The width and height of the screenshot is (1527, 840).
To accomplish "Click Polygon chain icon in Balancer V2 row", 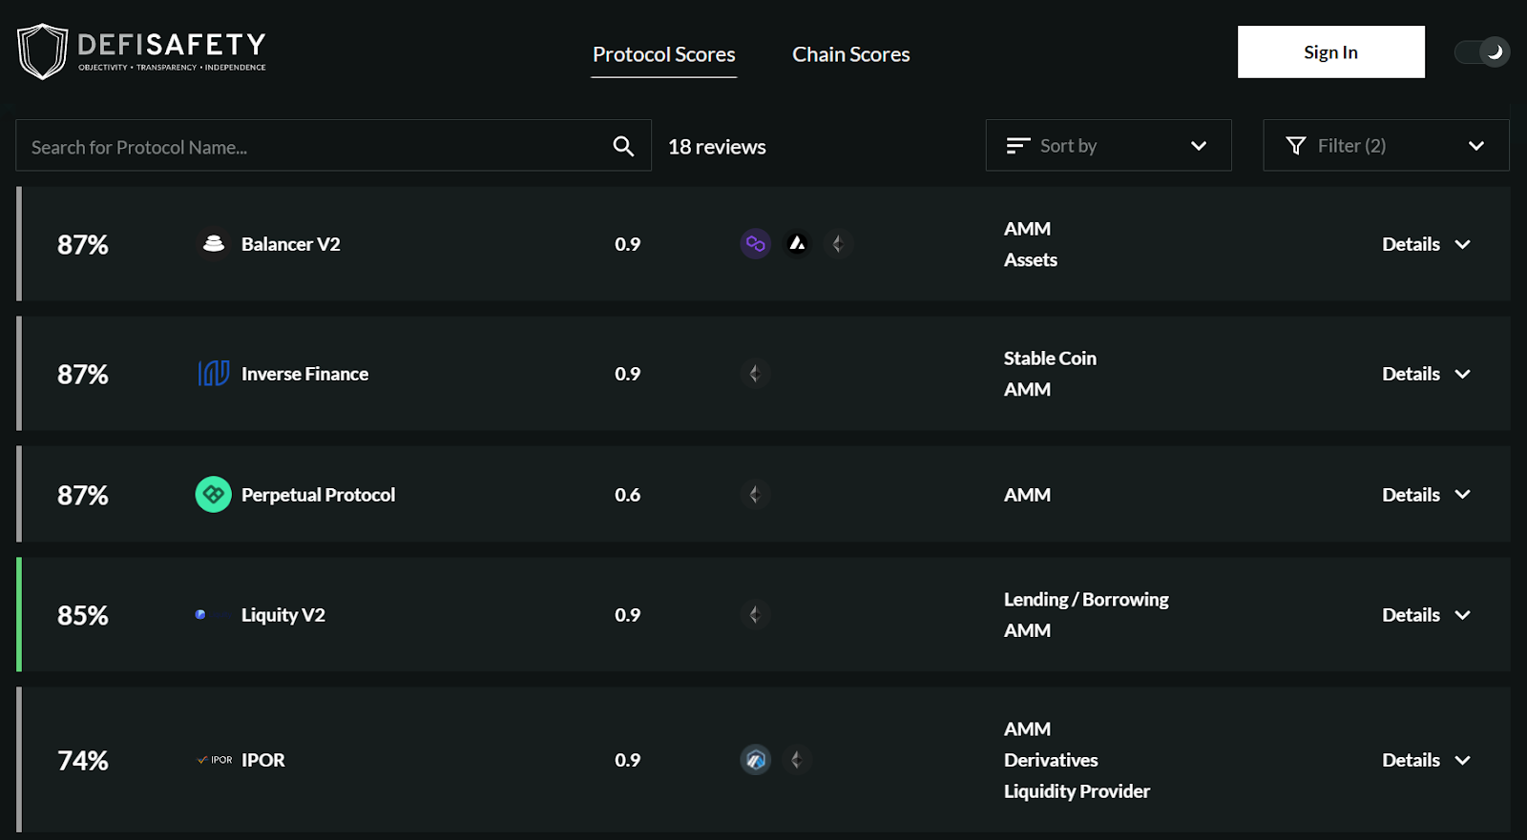I will (x=756, y=244).
